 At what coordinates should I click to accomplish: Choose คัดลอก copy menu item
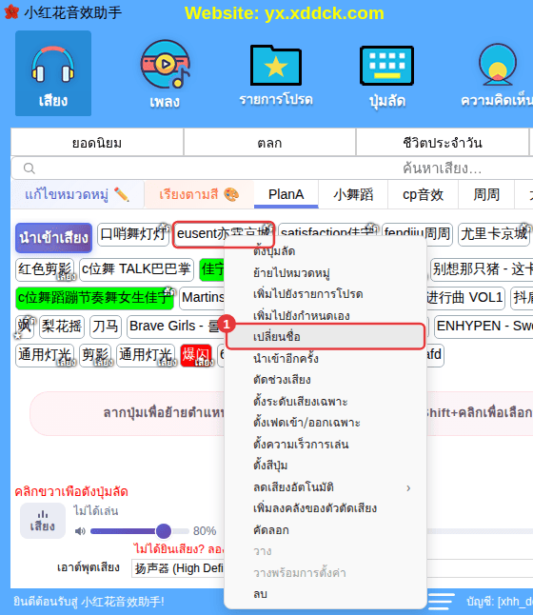(326, 530)
